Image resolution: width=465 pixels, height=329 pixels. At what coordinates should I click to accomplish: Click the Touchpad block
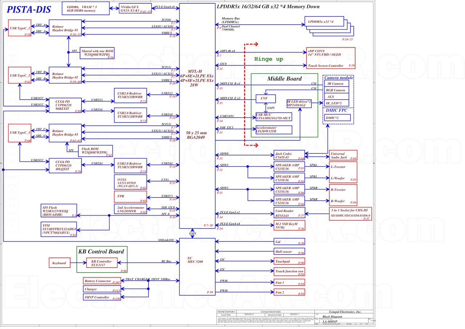coord(289,261)
